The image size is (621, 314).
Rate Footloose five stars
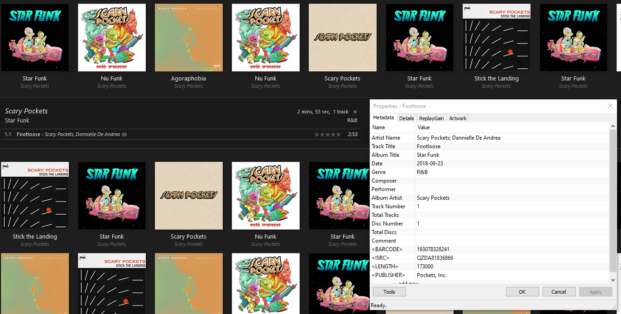(x=339, y=135)
